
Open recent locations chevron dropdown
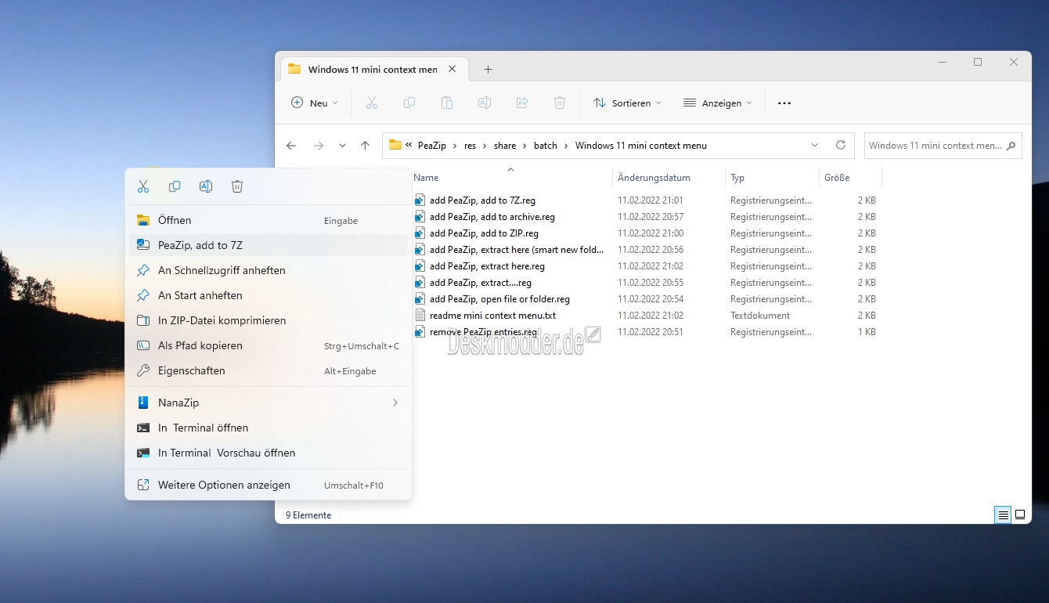(342, 146)
